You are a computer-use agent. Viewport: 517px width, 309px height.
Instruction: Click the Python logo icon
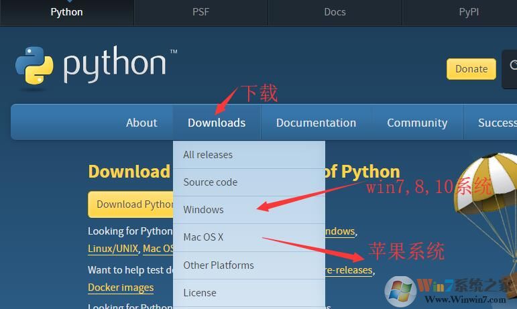coord(34,66)
